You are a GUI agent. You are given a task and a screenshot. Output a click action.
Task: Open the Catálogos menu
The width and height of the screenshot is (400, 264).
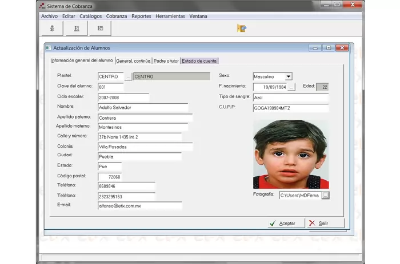[90, 16]
